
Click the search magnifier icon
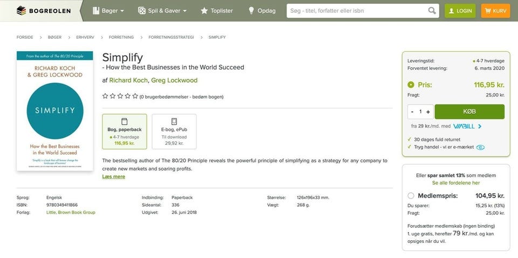[432, 10]
